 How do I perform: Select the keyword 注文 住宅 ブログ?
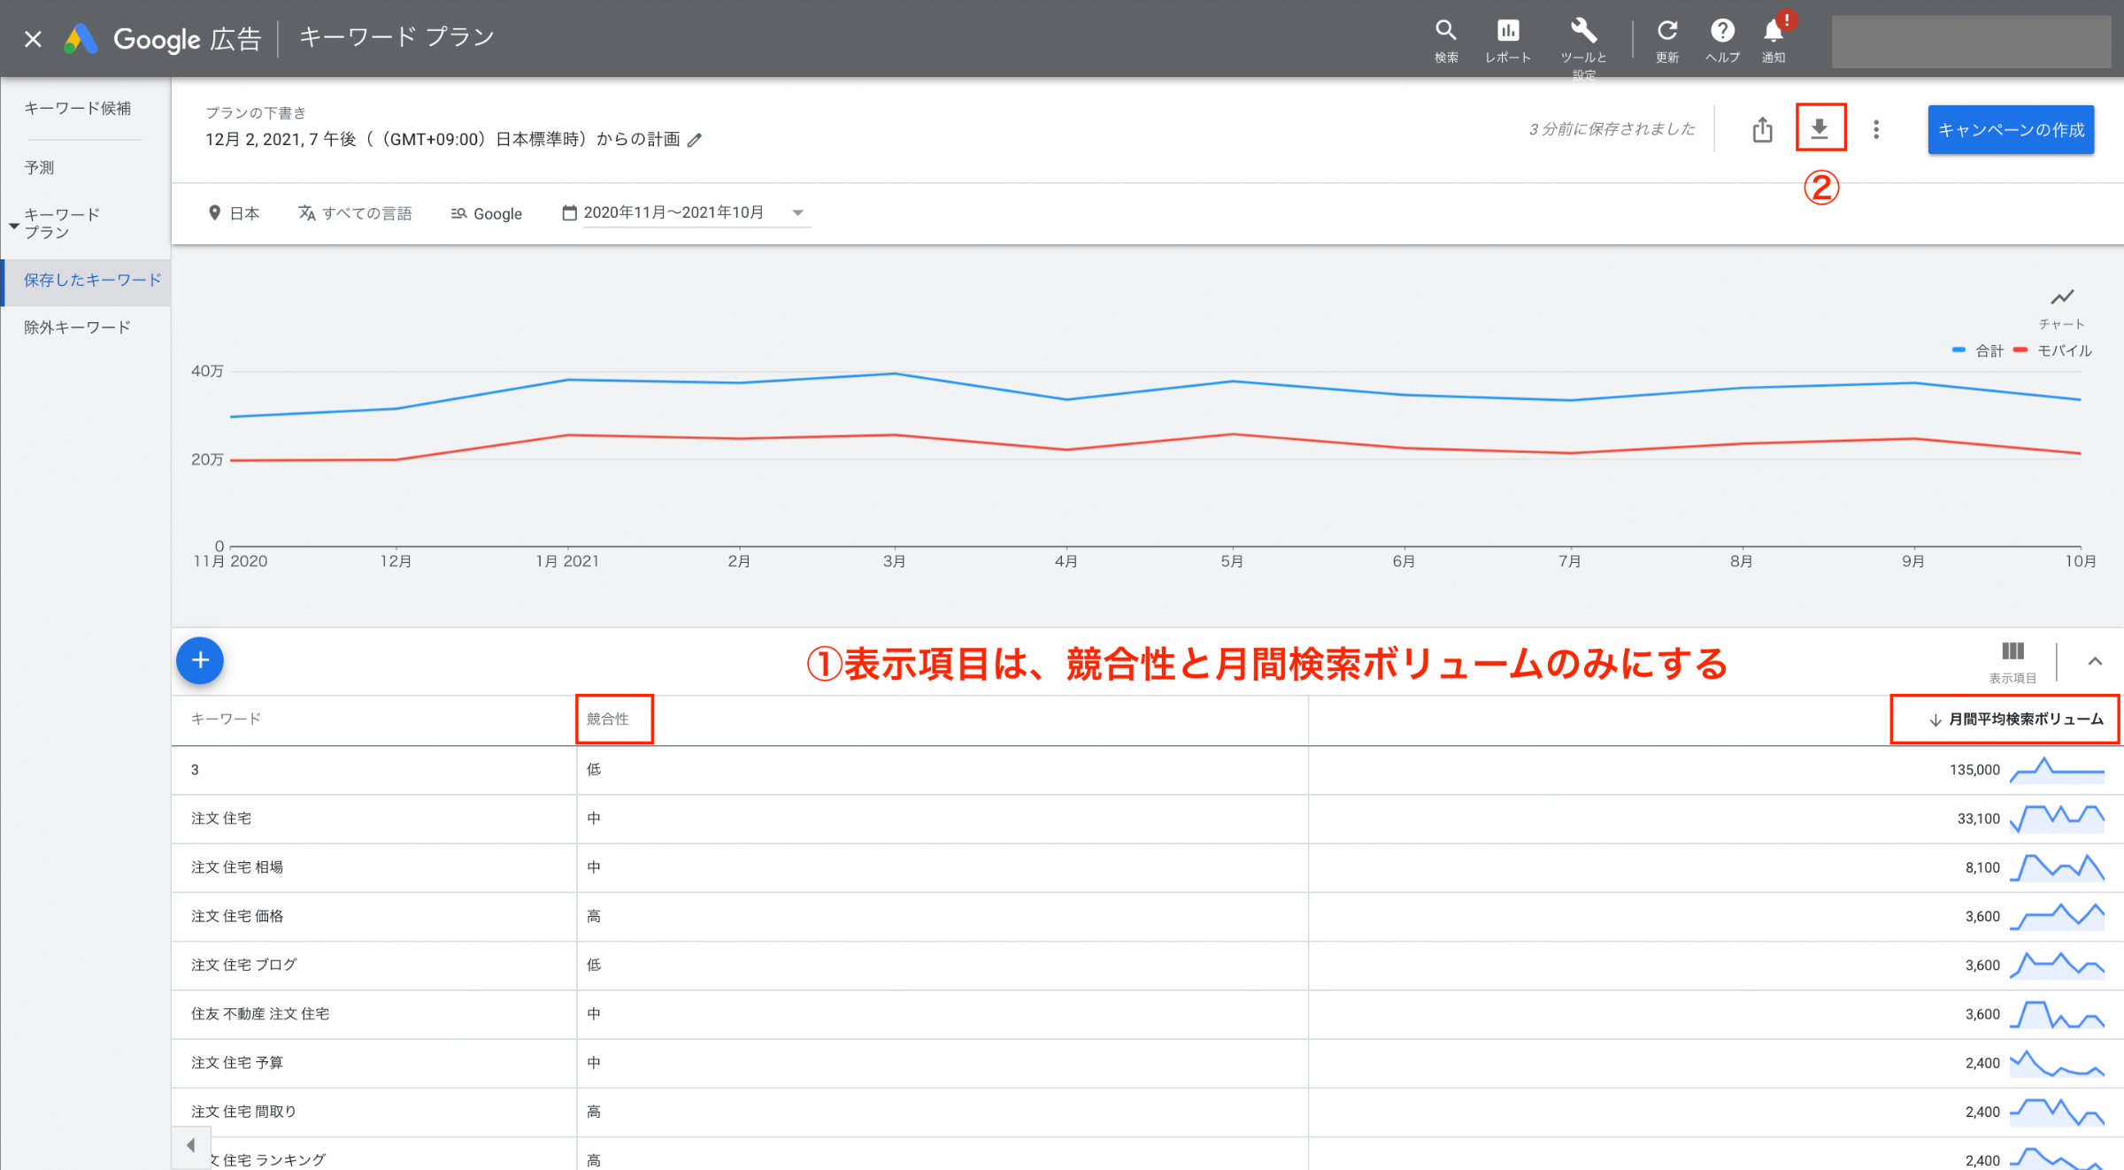[244, 965]
